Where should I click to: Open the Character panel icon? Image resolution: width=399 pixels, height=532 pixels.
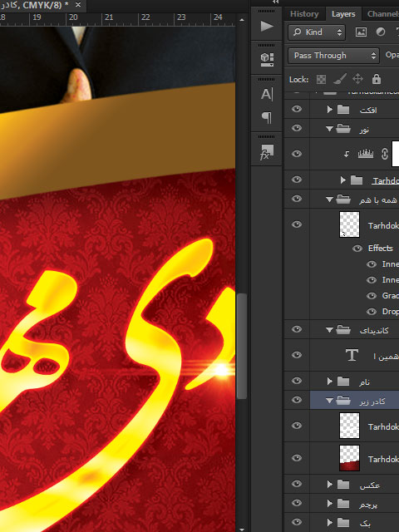(267, 94)
